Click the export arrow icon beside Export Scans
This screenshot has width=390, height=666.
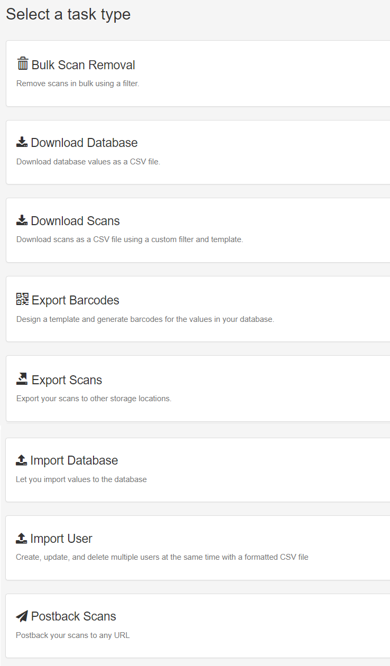(x=22, y=379)
